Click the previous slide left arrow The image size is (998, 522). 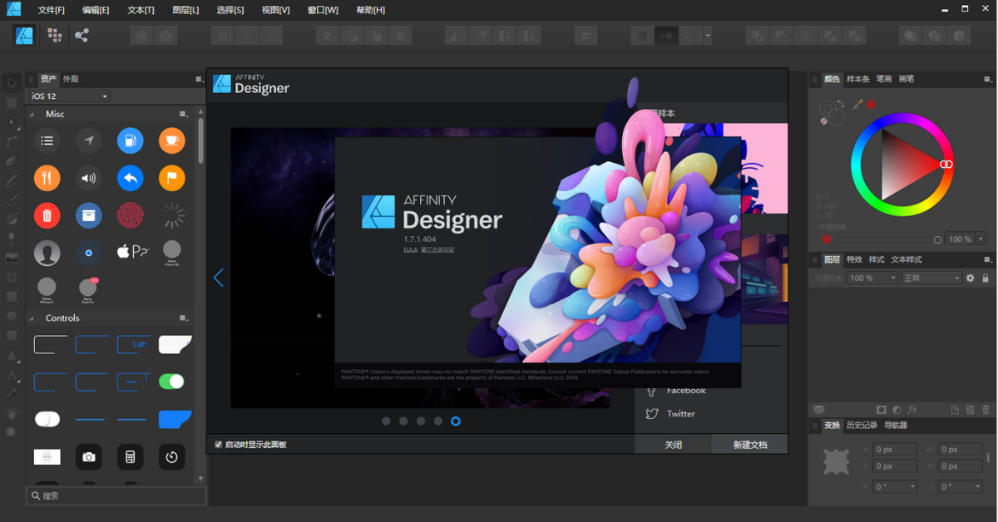point(218,277)
